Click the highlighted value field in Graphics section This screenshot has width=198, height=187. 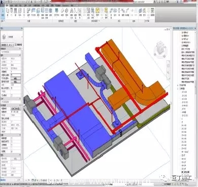point(16,75)
